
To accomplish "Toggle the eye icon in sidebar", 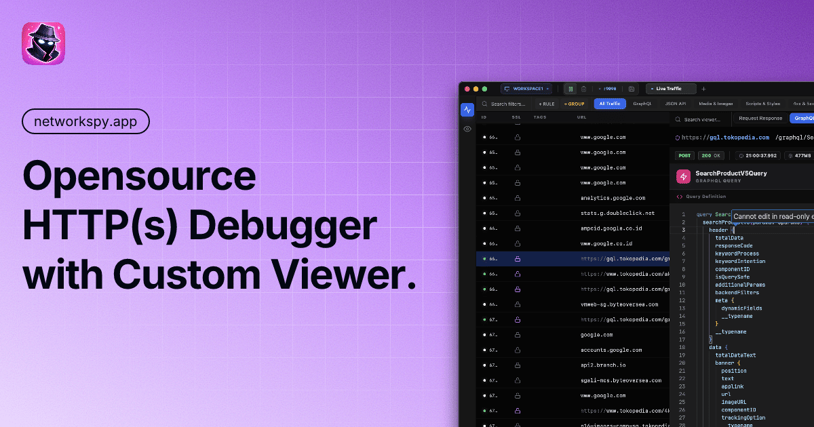I will pos(467,129).
